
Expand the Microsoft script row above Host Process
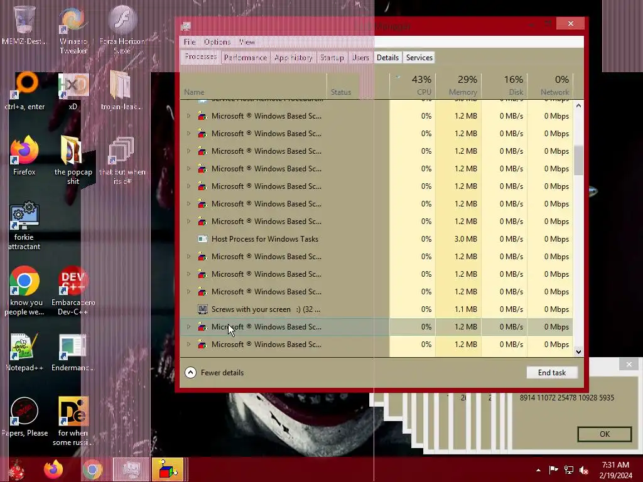(x=188, y=222)
